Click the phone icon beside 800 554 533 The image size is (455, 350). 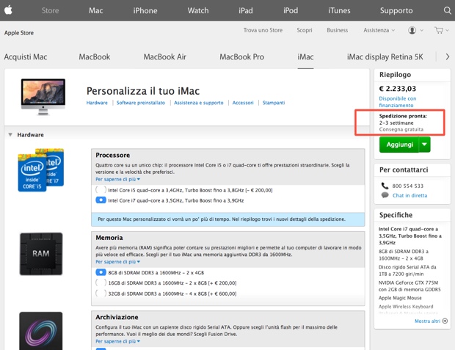[385, 186]
